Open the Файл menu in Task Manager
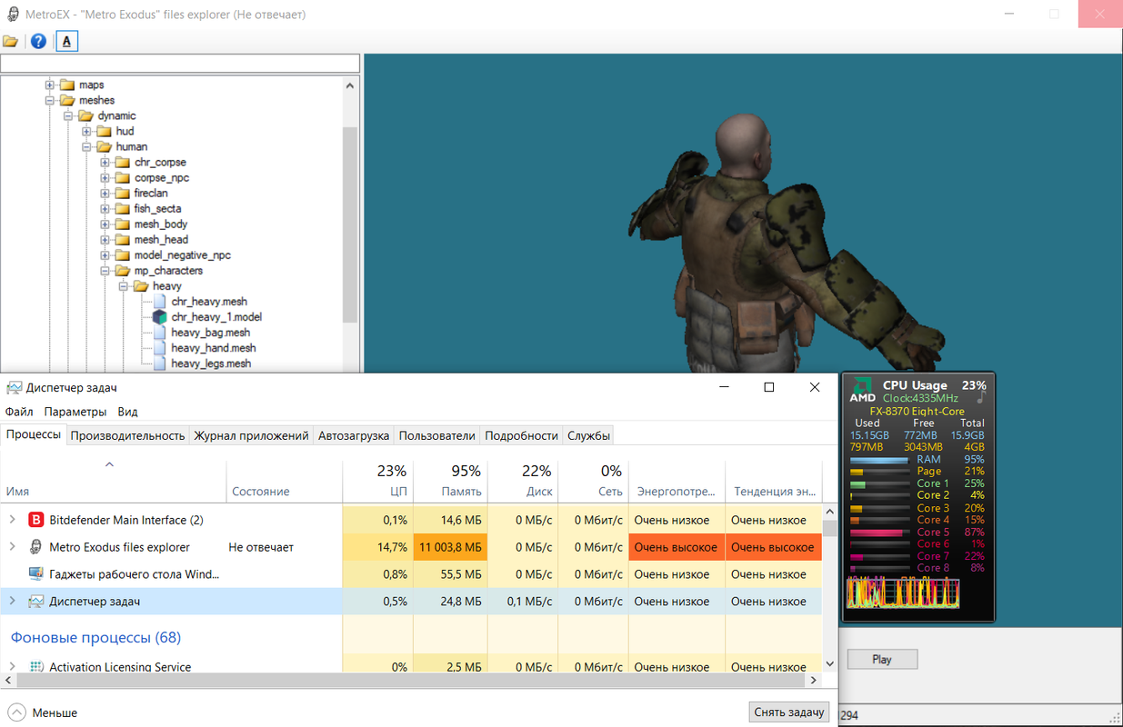This screenshot has width=1123, height=727. (x=19, y=412)
